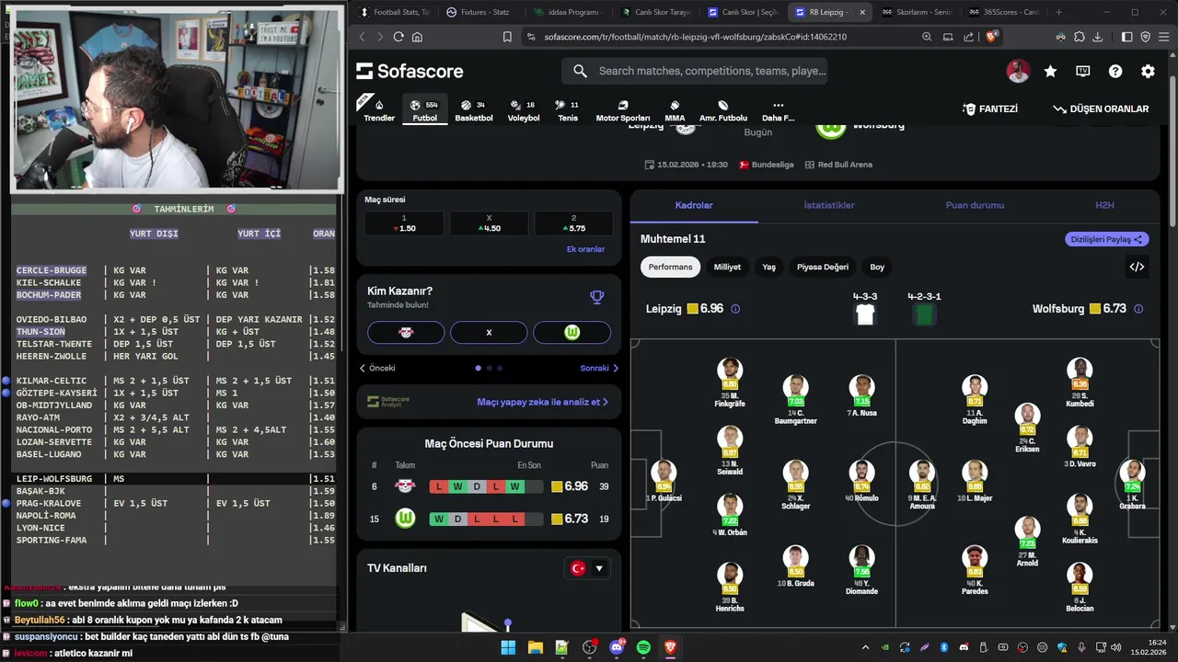This screenshot has width=1178, height=662.
Task: Bookmark this page icon
Action: click(x=507, y=37)
